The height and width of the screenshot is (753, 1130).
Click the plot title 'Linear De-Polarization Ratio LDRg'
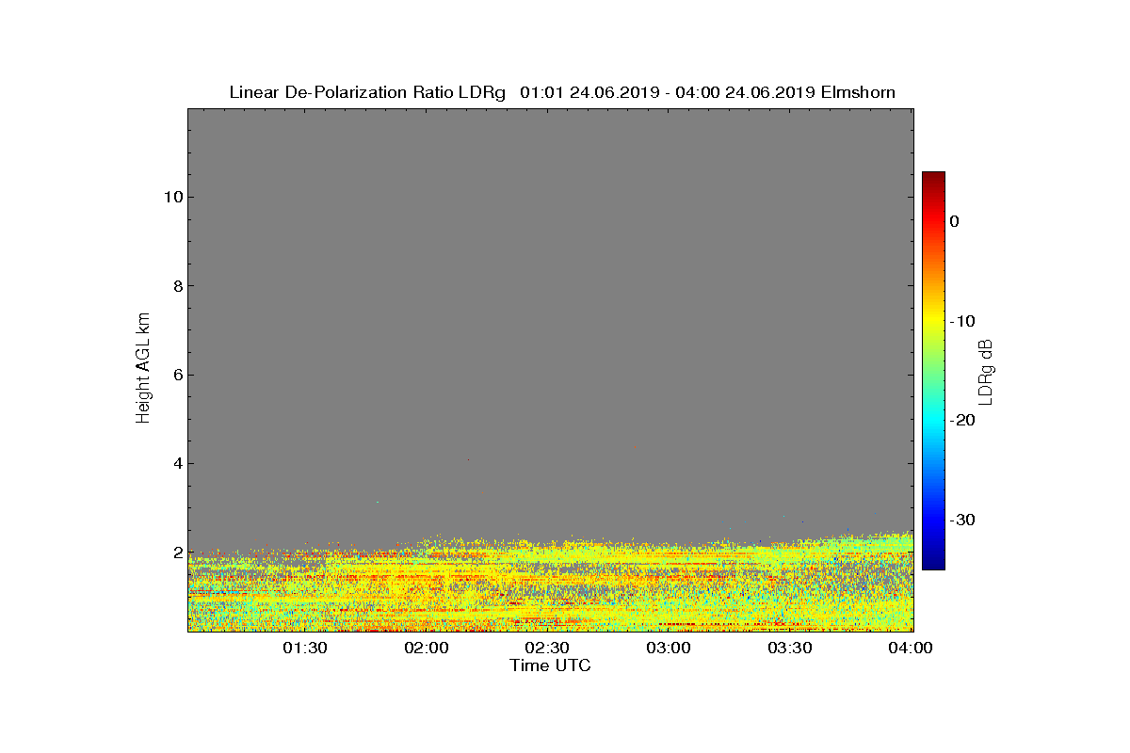point(368,92)
